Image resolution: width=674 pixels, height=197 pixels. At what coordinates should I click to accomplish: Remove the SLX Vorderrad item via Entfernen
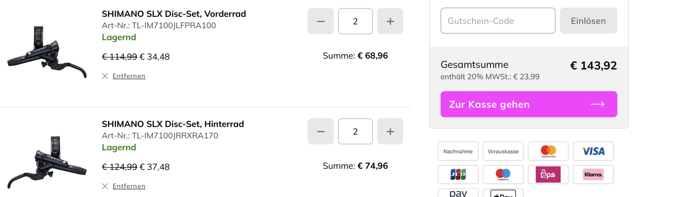pyautogui.click(x=128, y=76)
